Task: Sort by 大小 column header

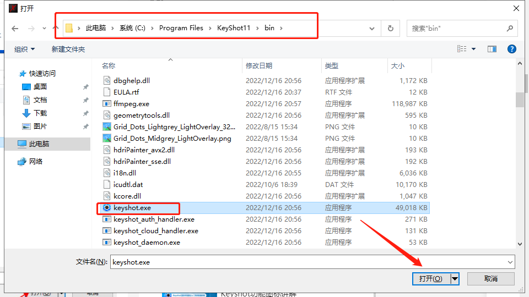Action: 410,65
